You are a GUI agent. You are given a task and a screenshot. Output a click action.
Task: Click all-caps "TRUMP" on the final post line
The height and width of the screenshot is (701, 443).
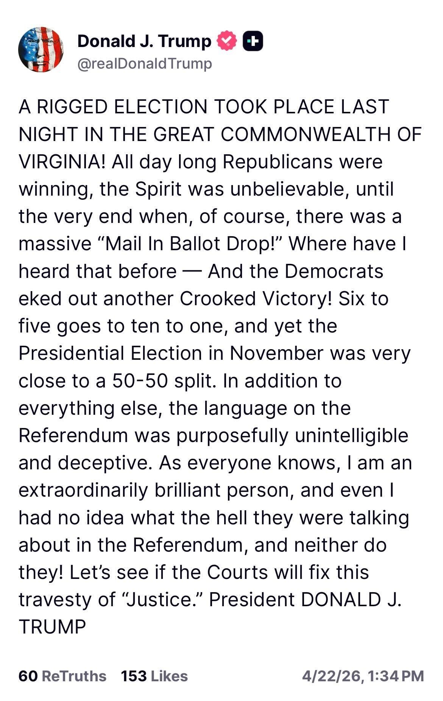click(x=52, y=627)
